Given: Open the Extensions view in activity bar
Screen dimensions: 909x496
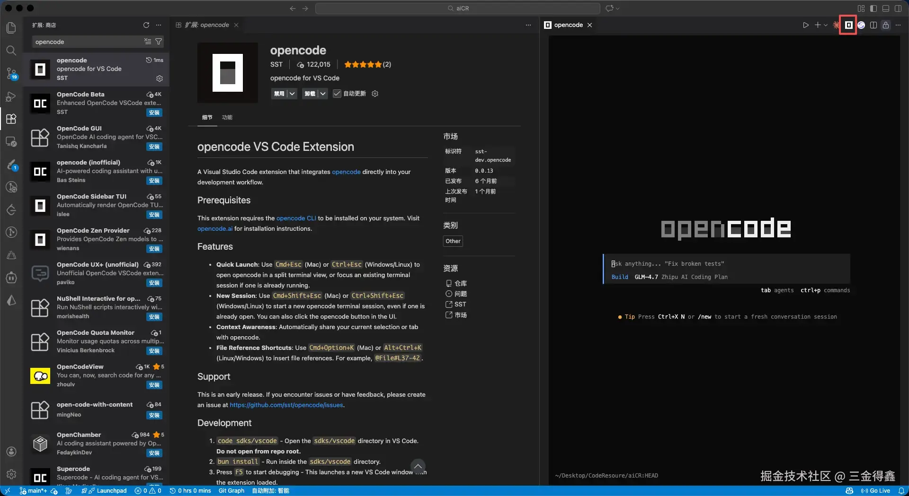Looking at the screenshot, I should (x=11, y=119).
